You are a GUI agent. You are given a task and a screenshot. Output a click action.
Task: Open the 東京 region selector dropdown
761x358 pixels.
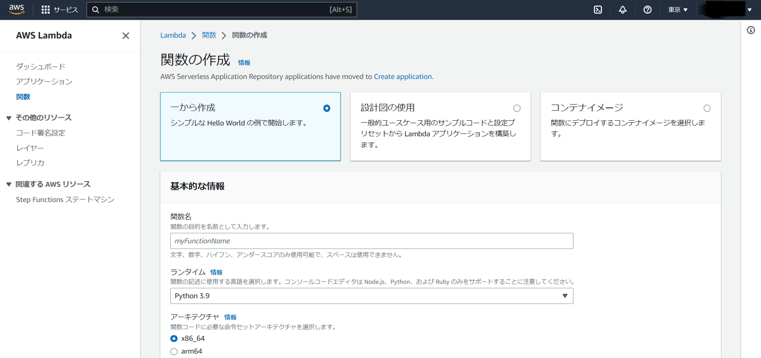678,10
